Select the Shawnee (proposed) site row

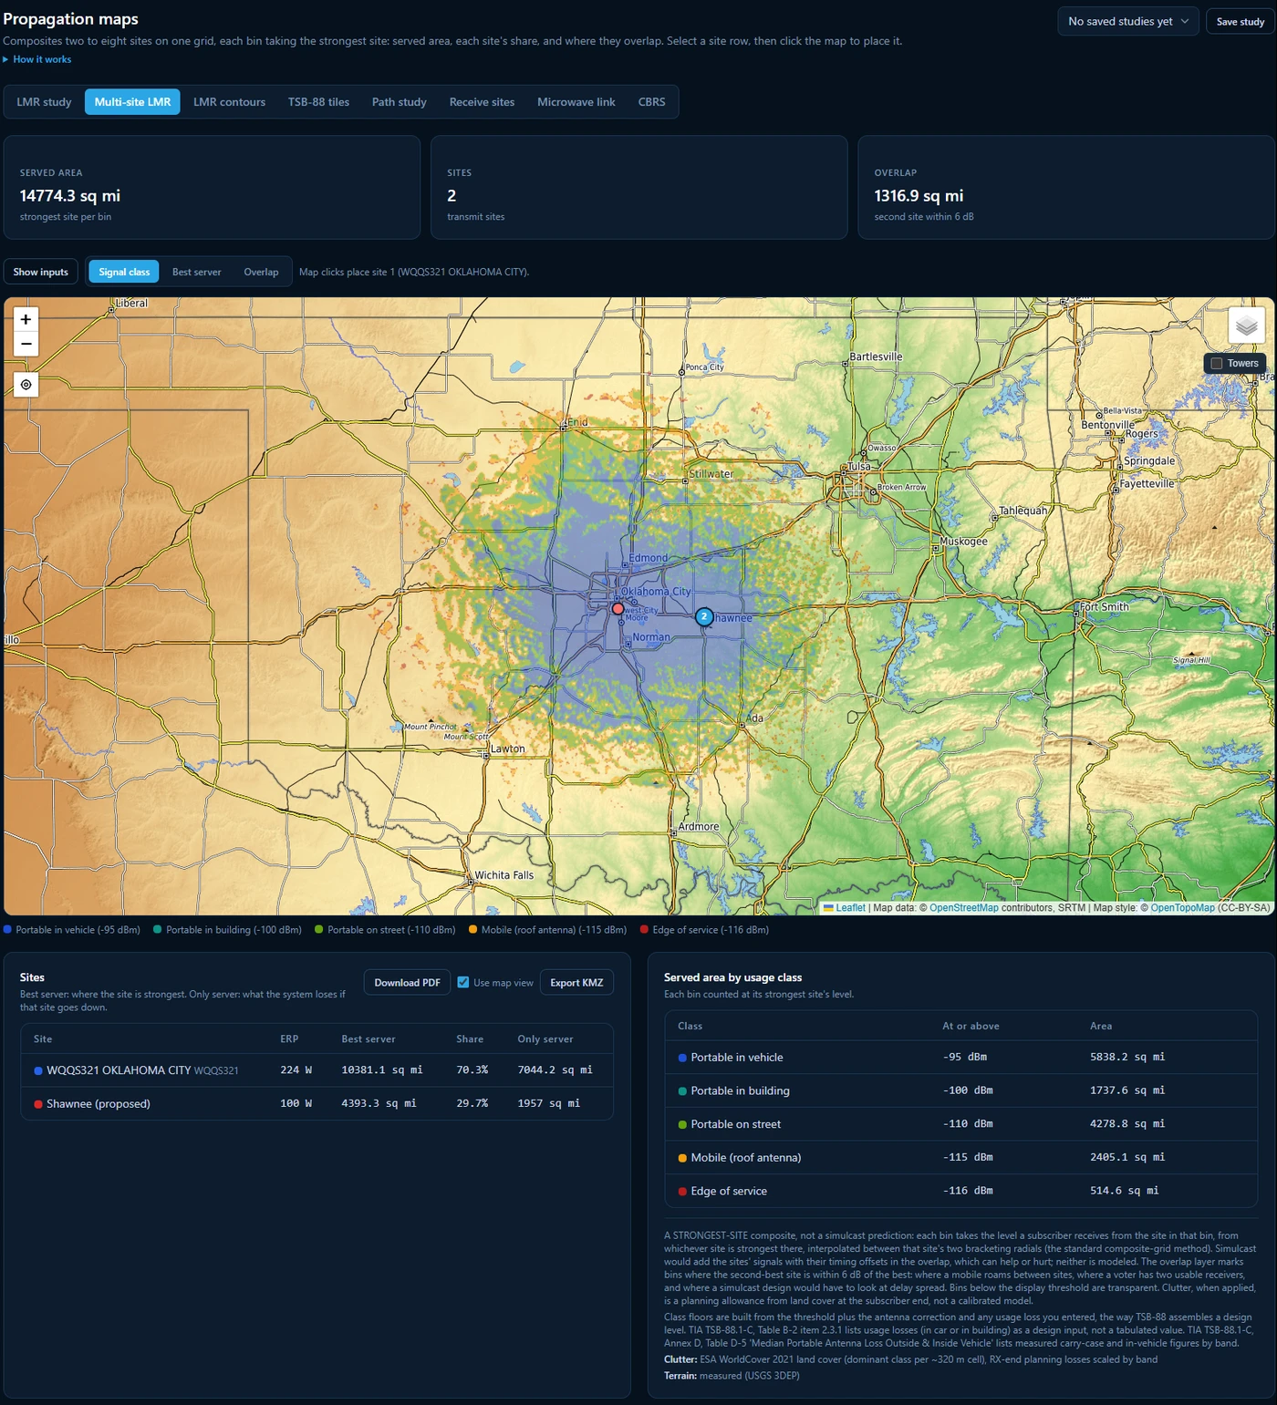tap(317, 1103)
